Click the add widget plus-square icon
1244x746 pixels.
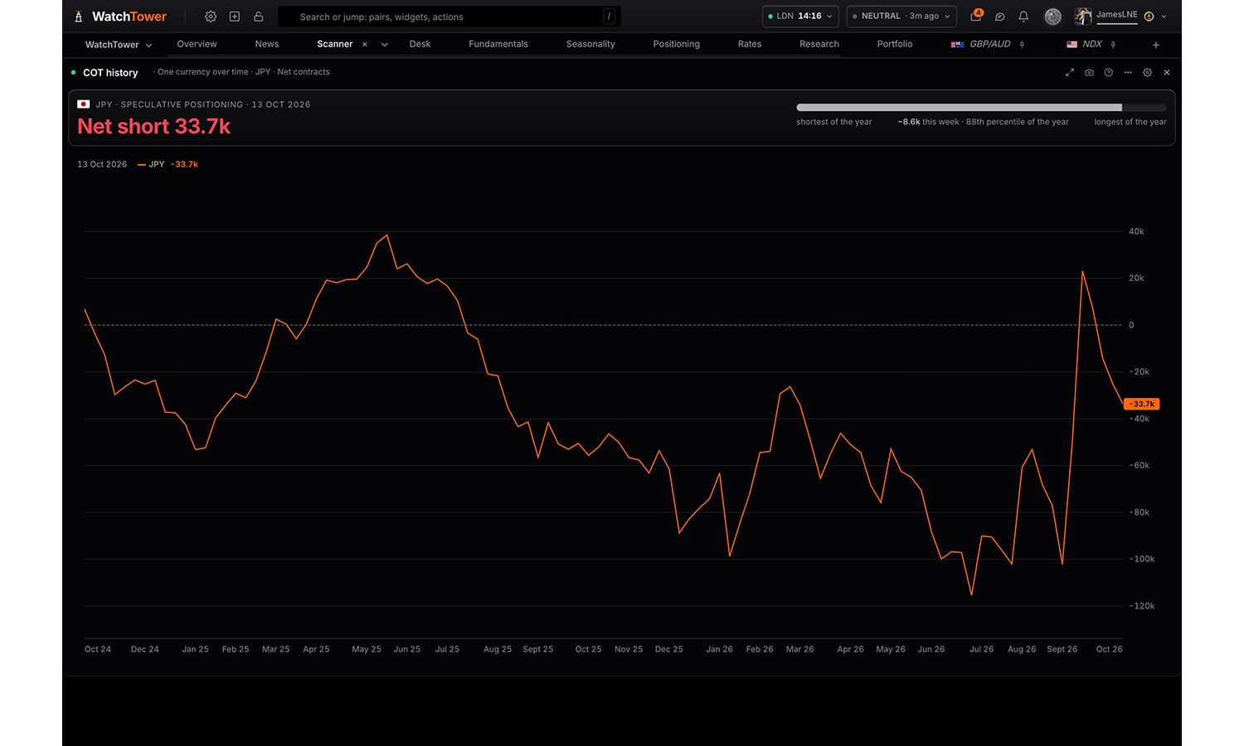click(x=235, y=17)
